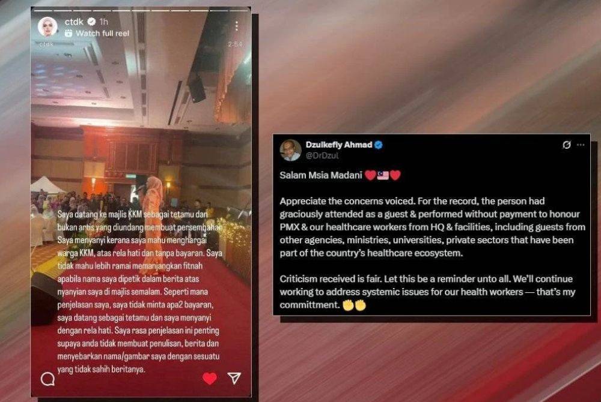Click the blue verified badge beside Dzulkefly Ahmad
601x402 pixels.
click(x=379, y=145)
